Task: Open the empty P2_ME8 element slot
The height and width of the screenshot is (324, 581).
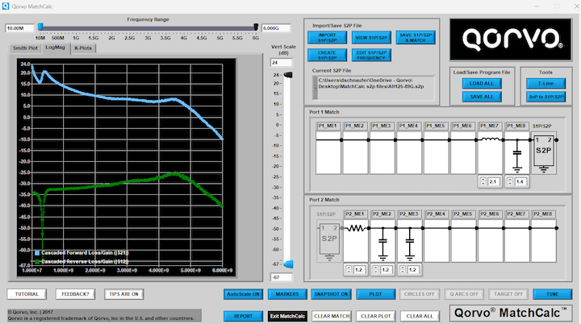Action: 544,242
